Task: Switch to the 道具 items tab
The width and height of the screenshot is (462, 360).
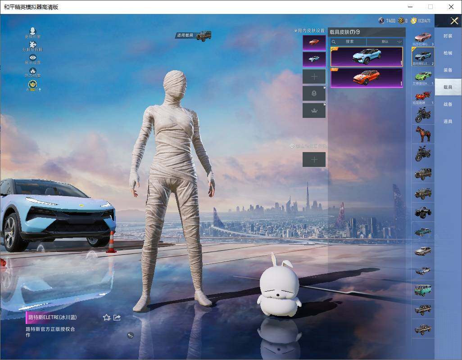Action: (448, 121)
